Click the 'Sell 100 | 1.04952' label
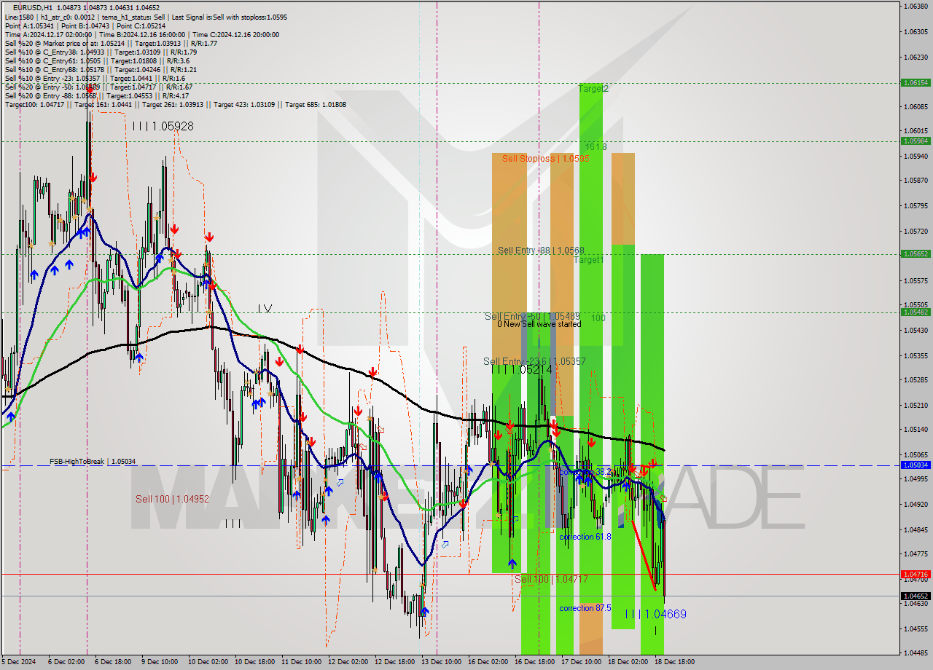Screen dimensions: 933x670 (172, 499)
